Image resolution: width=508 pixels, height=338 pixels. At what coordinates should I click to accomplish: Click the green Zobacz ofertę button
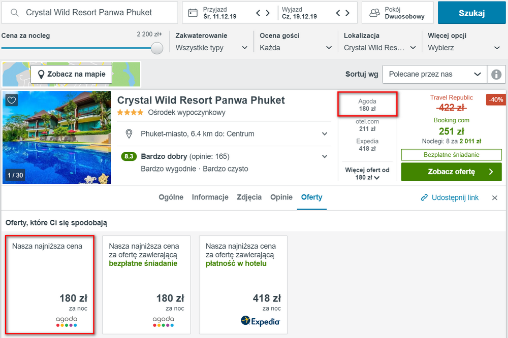451,172
